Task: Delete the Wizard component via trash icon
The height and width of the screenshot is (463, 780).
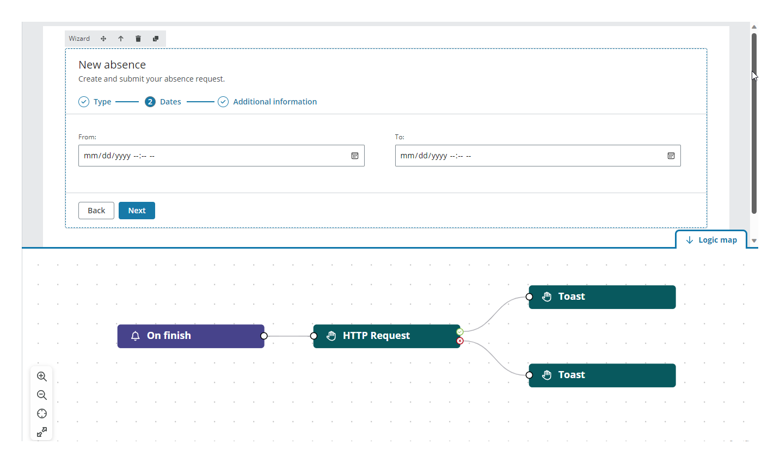Action: 138,39
